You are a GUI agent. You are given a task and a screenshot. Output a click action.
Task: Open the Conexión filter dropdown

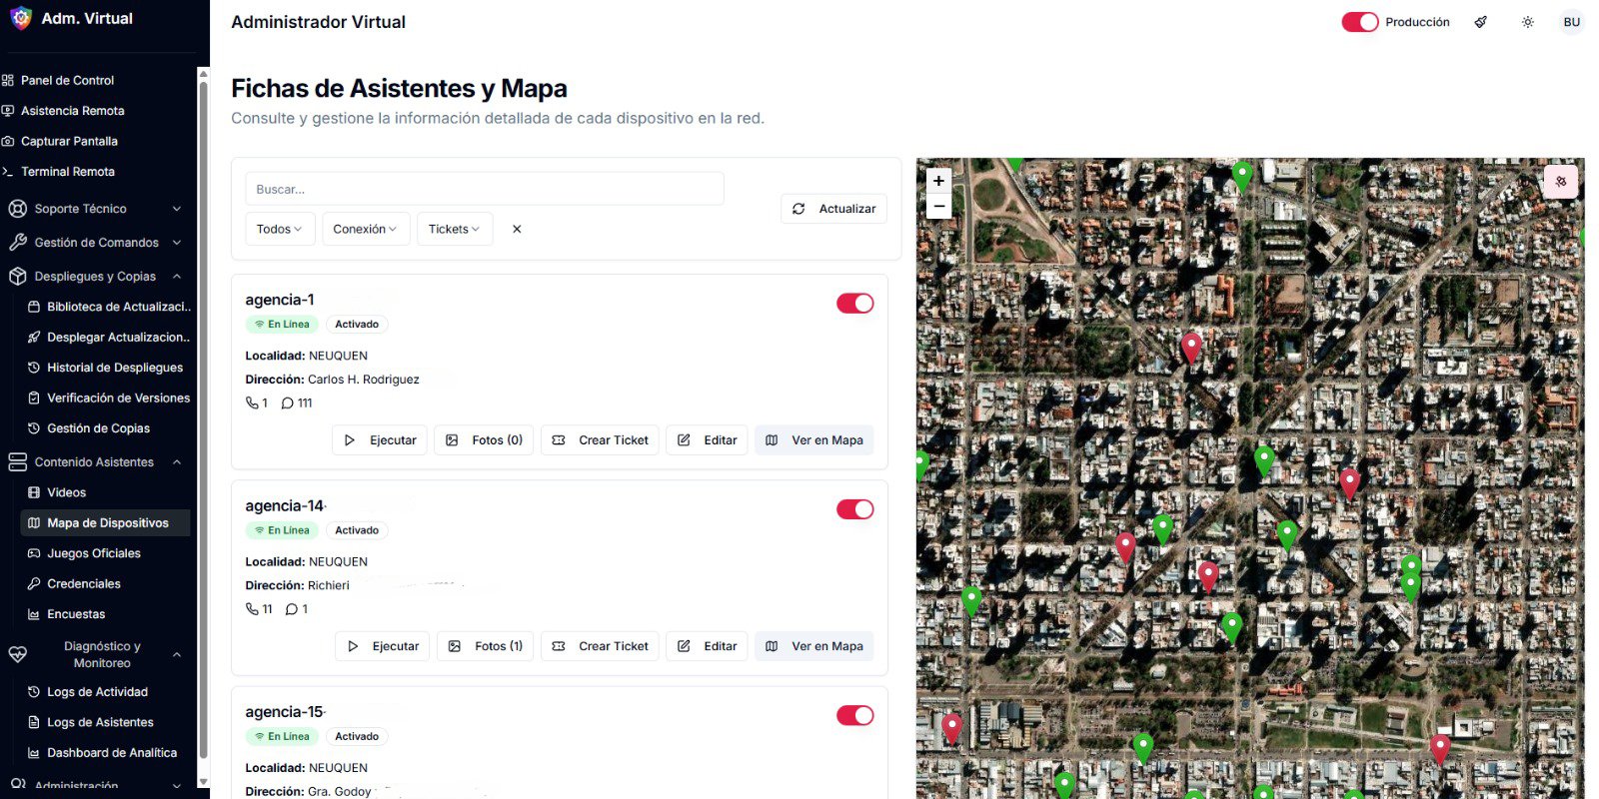click(365, 229)
